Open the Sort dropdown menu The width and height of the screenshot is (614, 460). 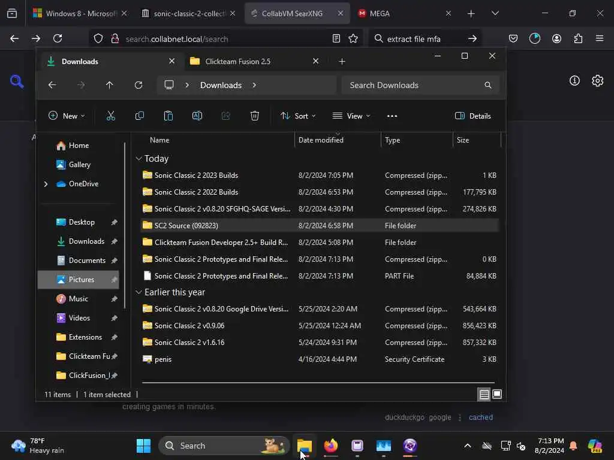pyautogui.click(x=298, y=116)
